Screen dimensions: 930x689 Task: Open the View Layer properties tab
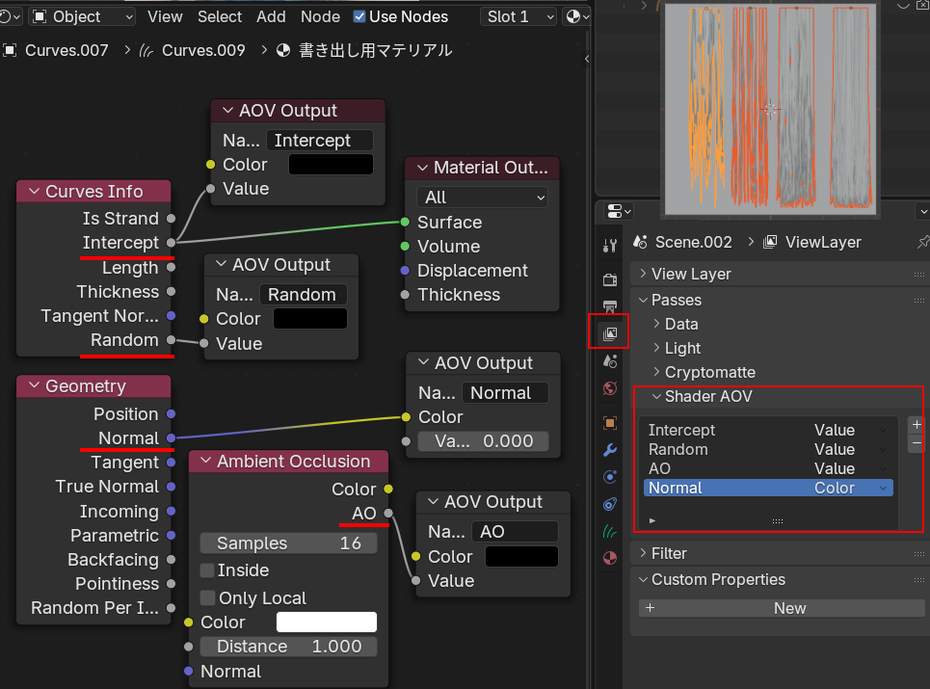609,333
